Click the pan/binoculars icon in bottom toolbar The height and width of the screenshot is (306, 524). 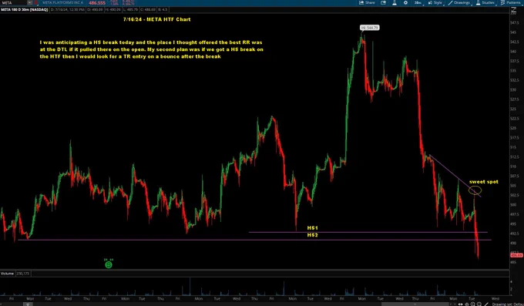click(x=461, y=304)
